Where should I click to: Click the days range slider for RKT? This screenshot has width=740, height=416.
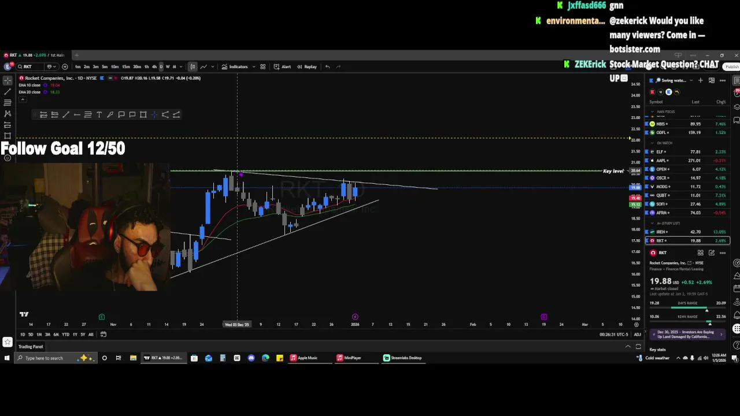(x=688, y=307)
